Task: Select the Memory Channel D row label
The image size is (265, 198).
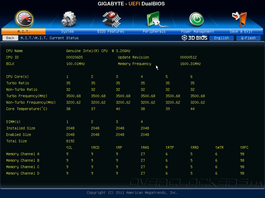Action: tap(23, 173)
